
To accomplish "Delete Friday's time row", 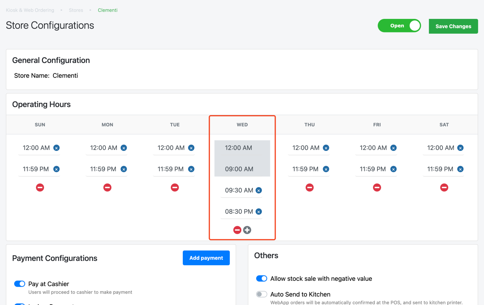I will click(377, 187).
